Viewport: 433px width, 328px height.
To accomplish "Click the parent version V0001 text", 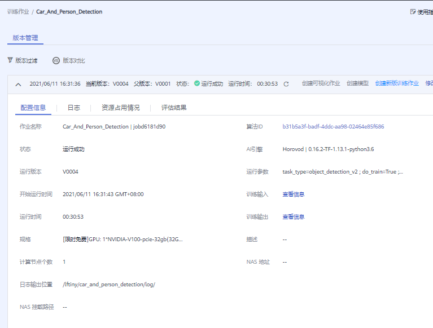I will [163, 83].
